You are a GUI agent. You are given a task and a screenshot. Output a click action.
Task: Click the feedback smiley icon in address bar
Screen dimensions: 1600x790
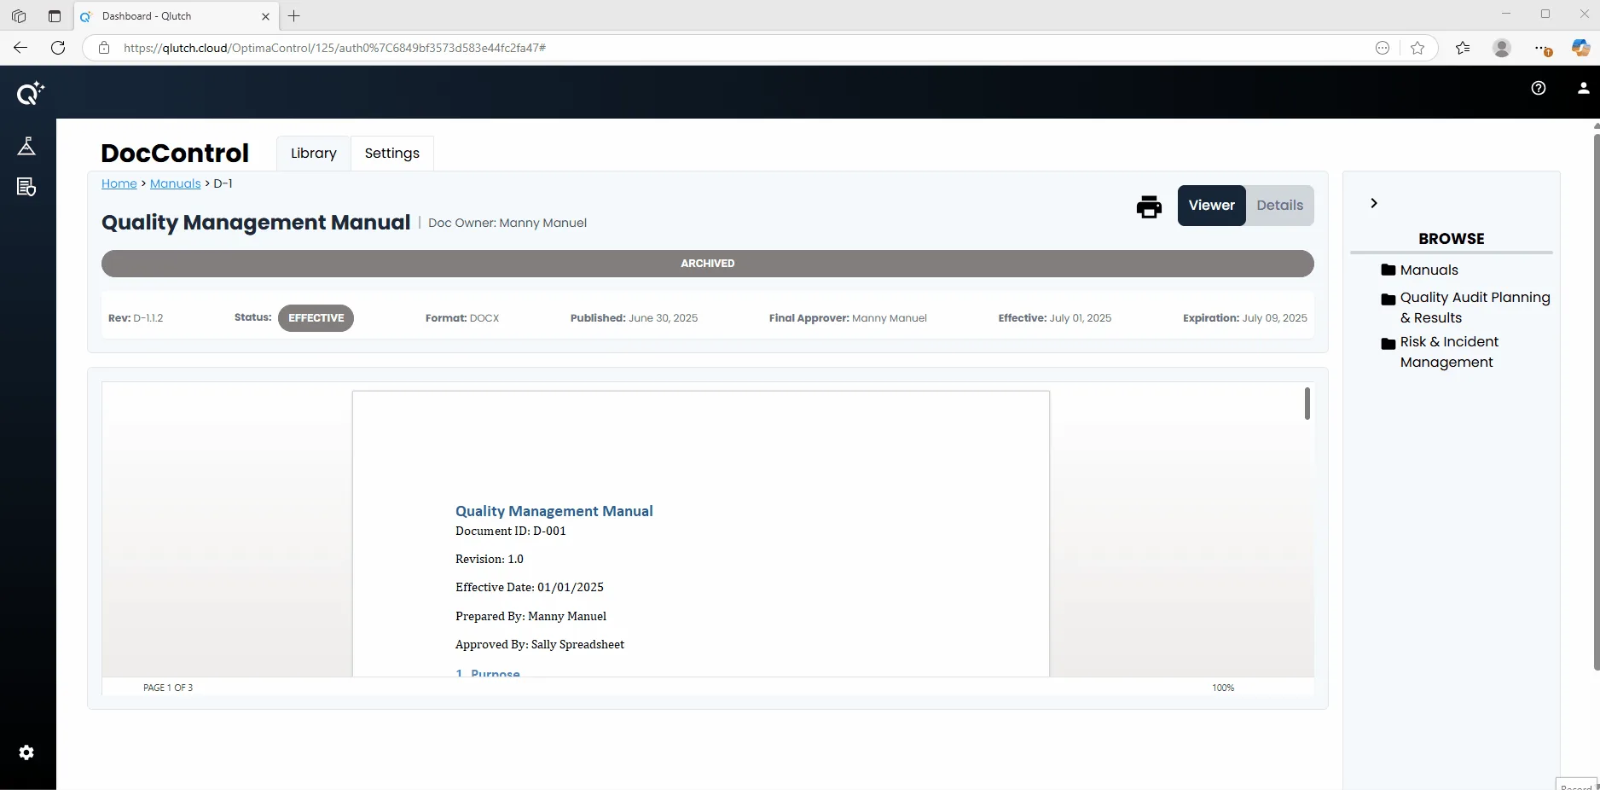(x=1383, y=48)
